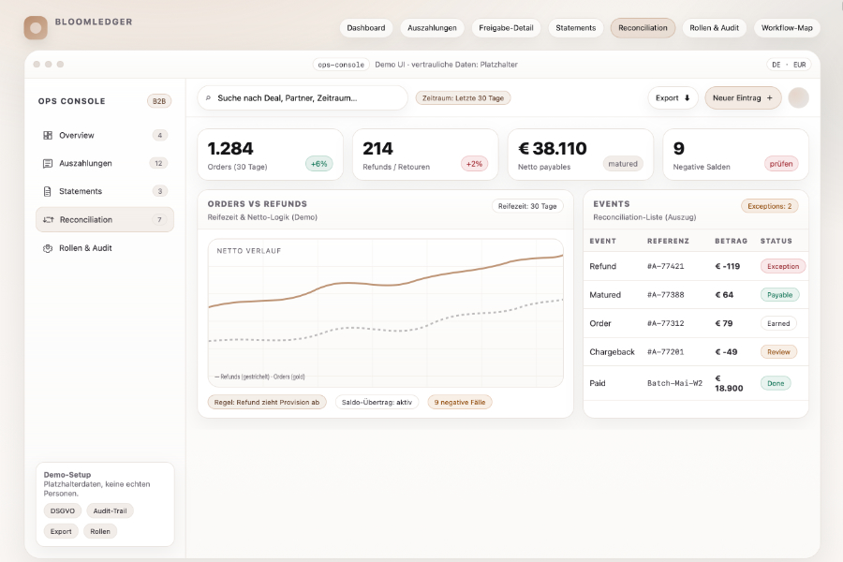Click the Statements document icon in sidebar
This screenshot has width=843, height=562.
pos(48,191)
